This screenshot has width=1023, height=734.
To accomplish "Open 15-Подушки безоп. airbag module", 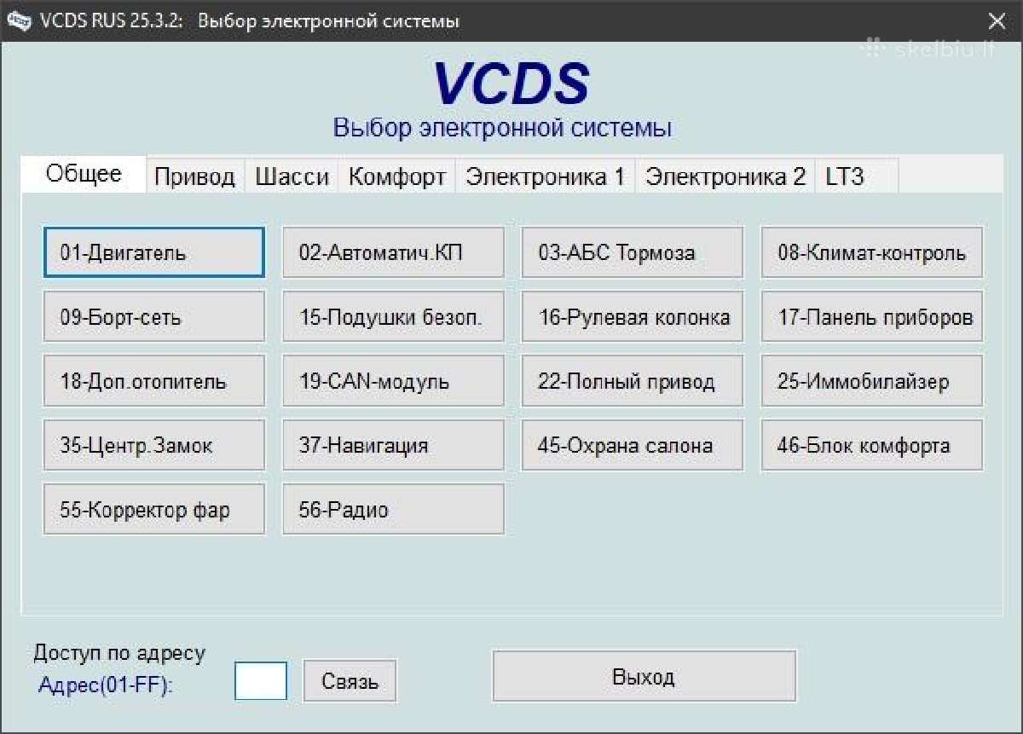I will click(393, 317).
